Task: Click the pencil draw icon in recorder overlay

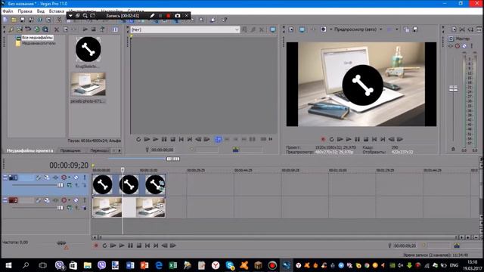Action: [x=152, y=16]
